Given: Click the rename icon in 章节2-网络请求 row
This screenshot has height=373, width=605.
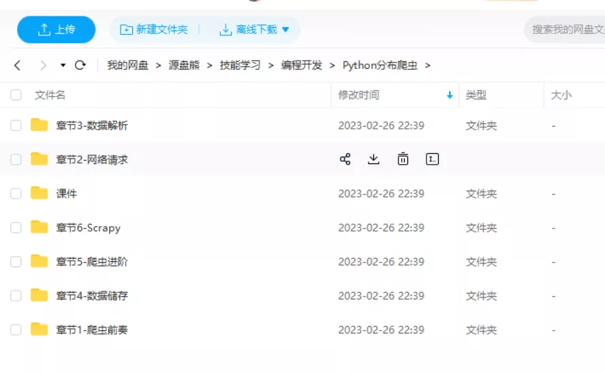Looking at the screenshot, I should (432, 159).
